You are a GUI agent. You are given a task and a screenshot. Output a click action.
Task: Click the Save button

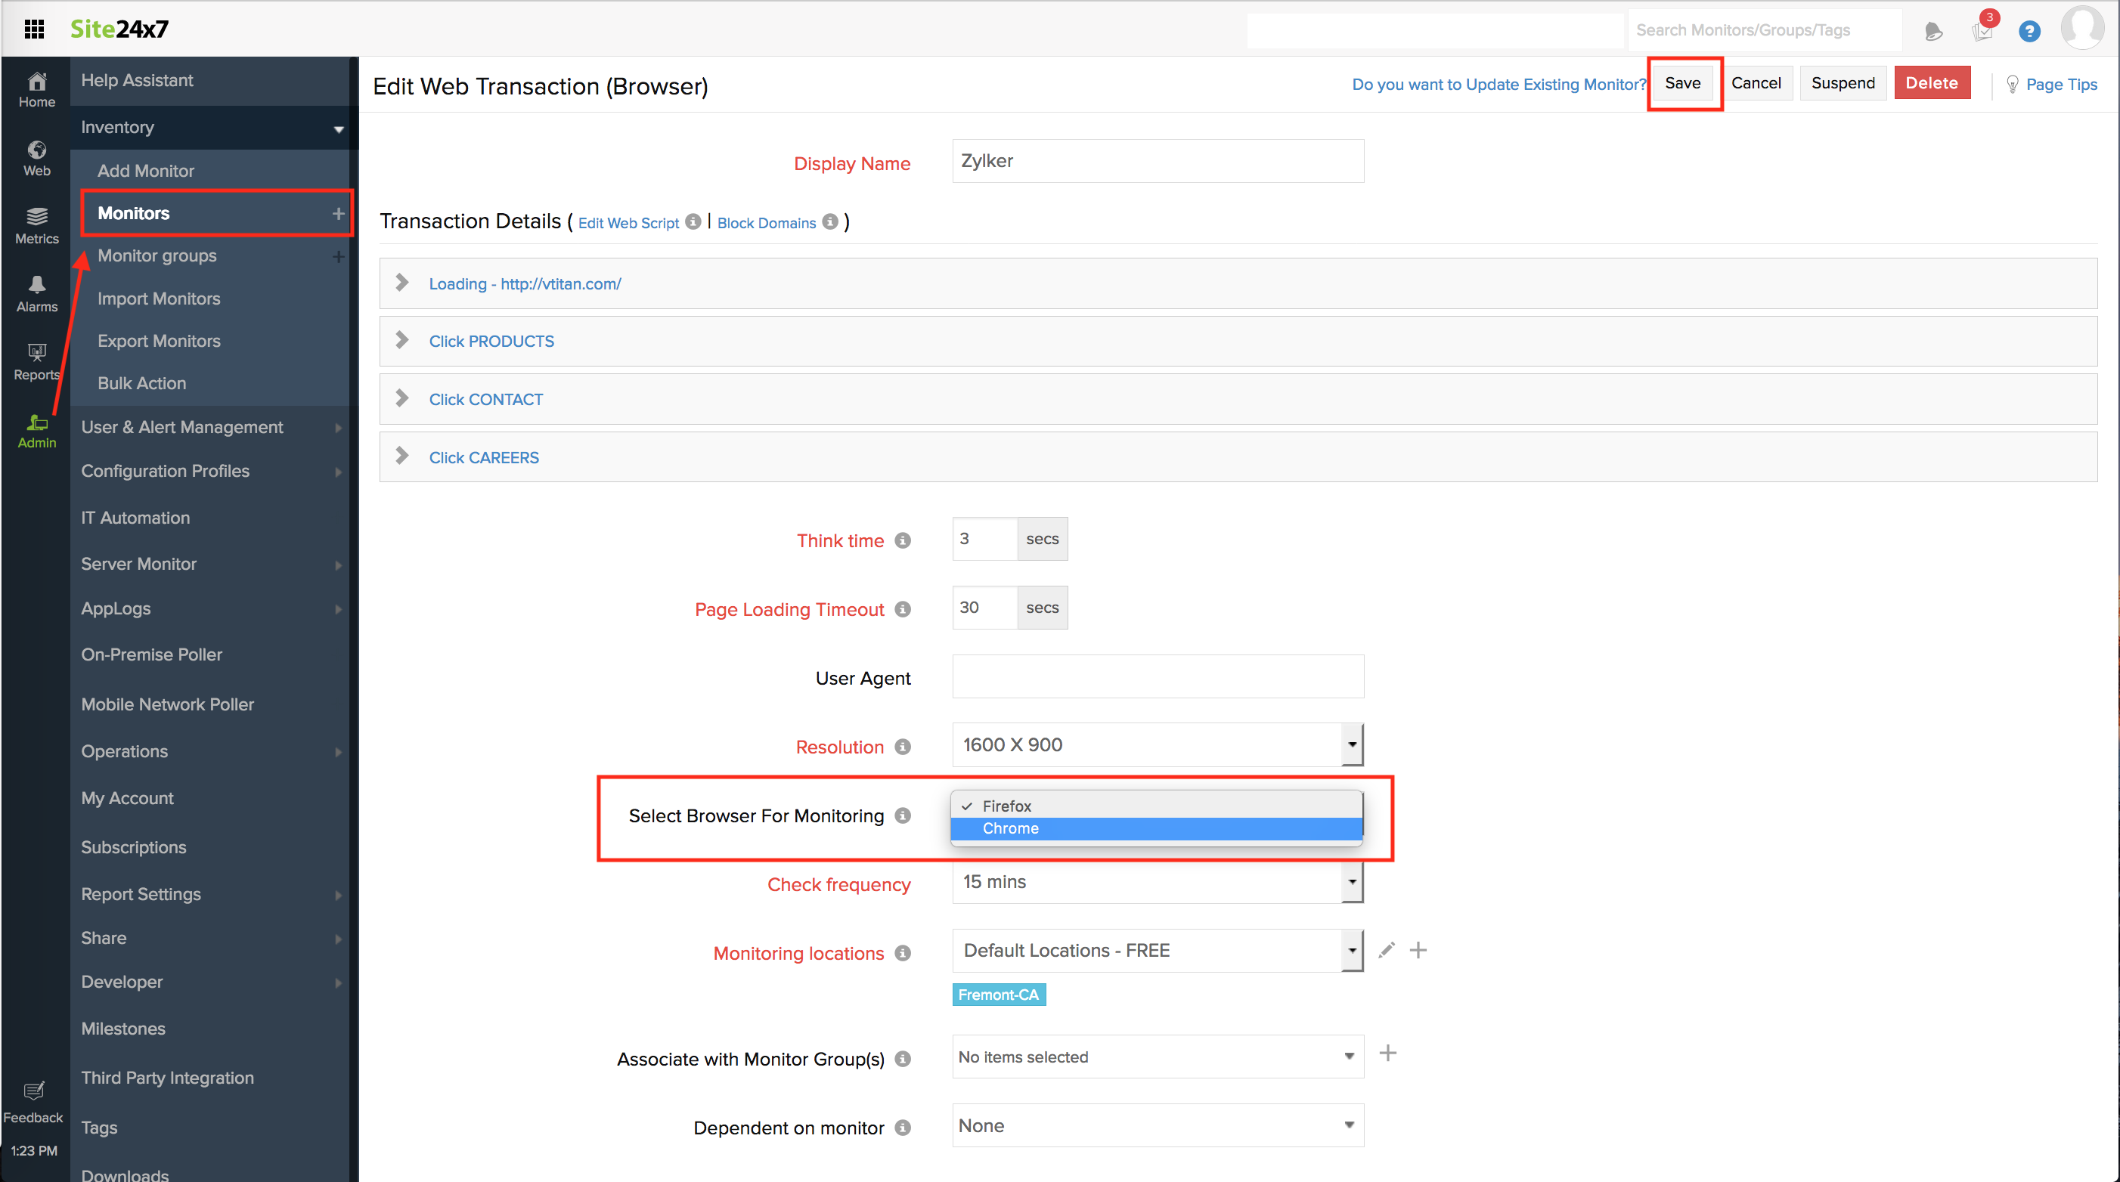(x=1682, y=82)
